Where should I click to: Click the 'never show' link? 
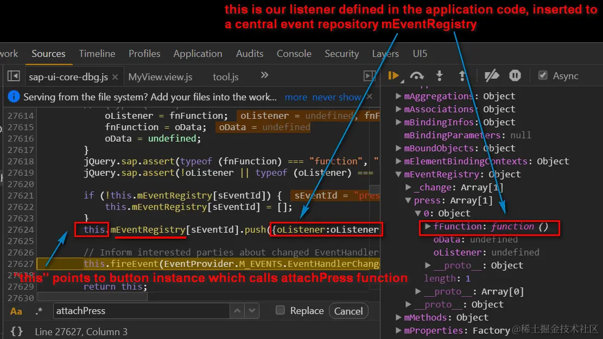337,97
